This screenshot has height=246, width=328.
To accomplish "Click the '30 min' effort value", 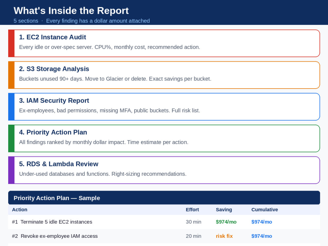I will (x=194, y=222).
